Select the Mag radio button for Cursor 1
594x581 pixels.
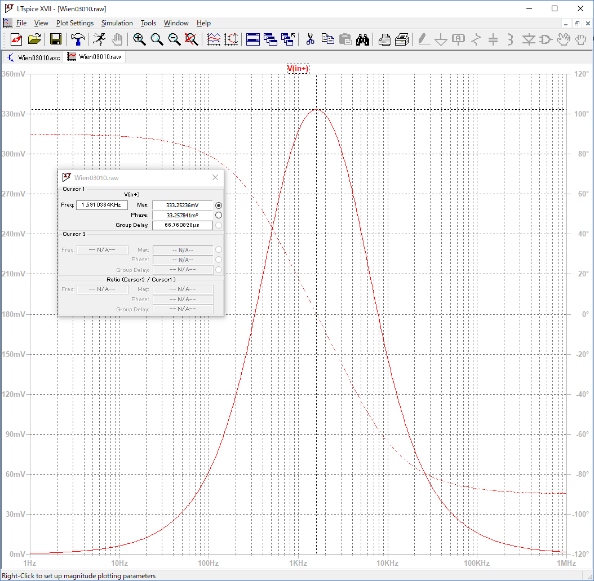pyautogui.click(x=219, y=205)
